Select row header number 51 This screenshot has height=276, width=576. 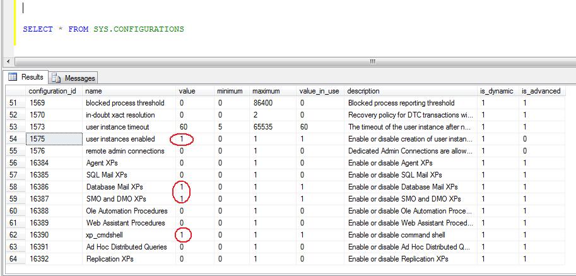(x=15, y=103)
